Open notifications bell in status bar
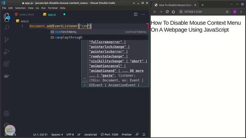The image size is (246, 138). pos(144,135)
